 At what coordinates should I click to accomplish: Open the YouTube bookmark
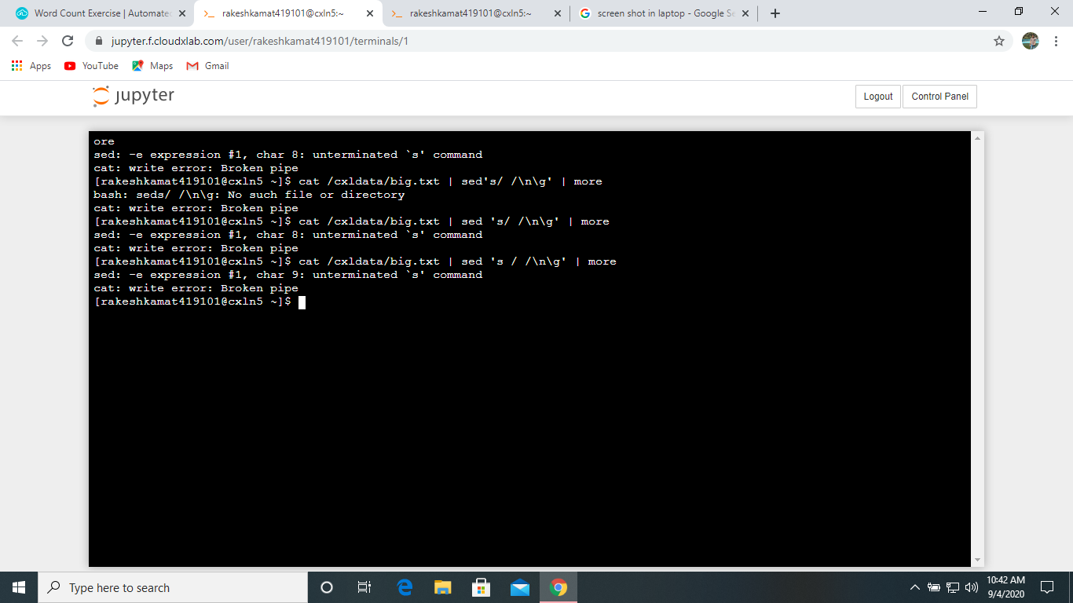point(91,66)
